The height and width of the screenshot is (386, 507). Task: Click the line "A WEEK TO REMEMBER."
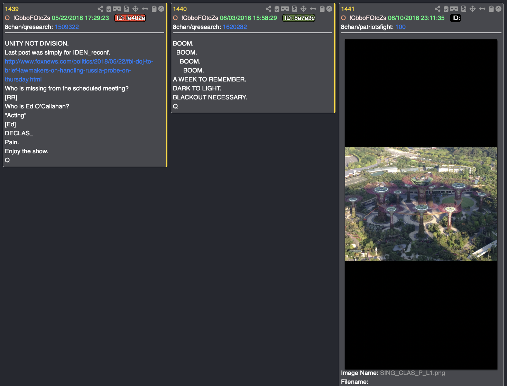210,79
